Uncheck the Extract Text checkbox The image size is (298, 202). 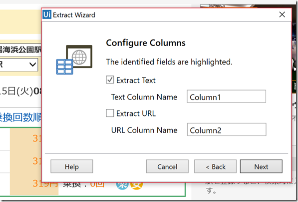tap(110, 80)
